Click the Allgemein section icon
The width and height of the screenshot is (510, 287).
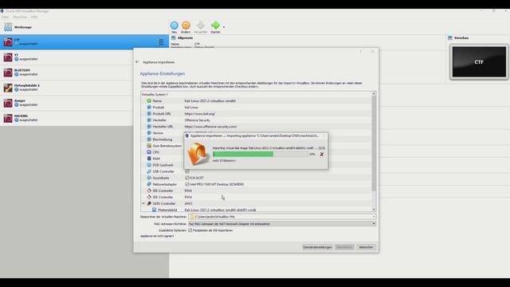pos(174,37)
